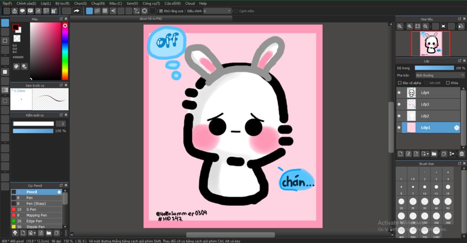467x243 pixels.
Task: Open Lớp1 layer settings gear
Action: pyautogui.click(x=457, y=128)
